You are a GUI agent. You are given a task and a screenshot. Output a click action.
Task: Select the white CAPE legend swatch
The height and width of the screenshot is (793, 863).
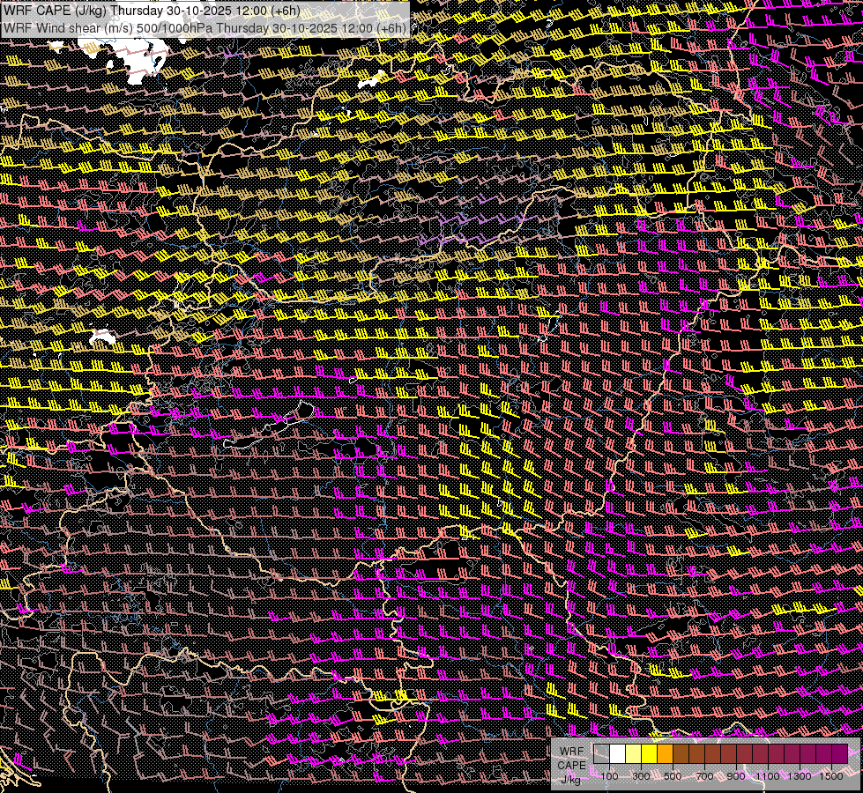[x=618, y=753]
